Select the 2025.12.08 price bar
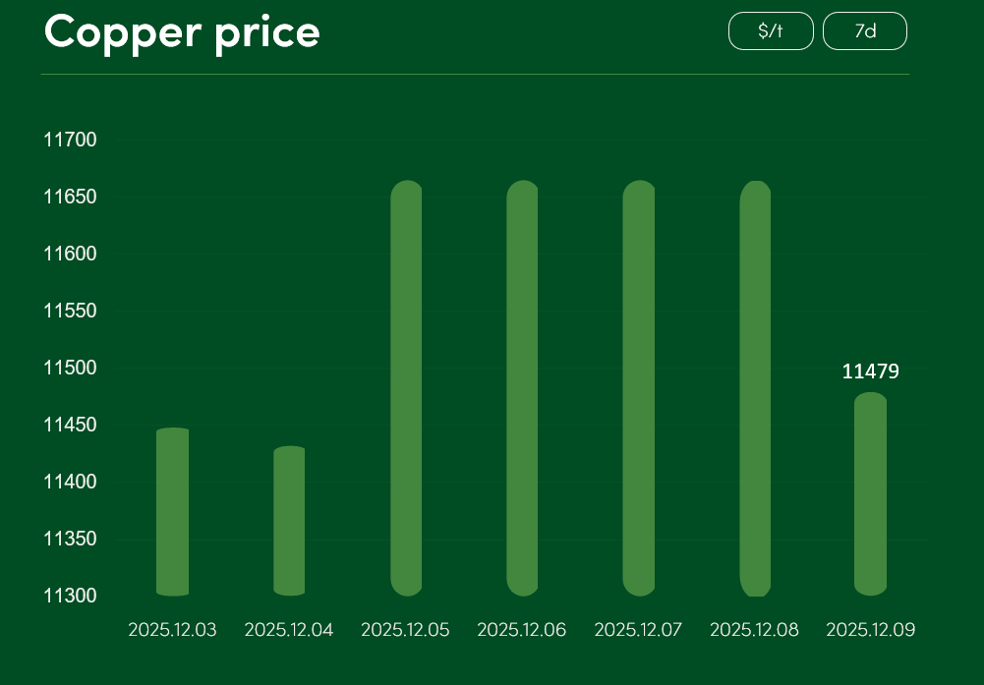This screenshot has height=685, width=984. (755, 388)
